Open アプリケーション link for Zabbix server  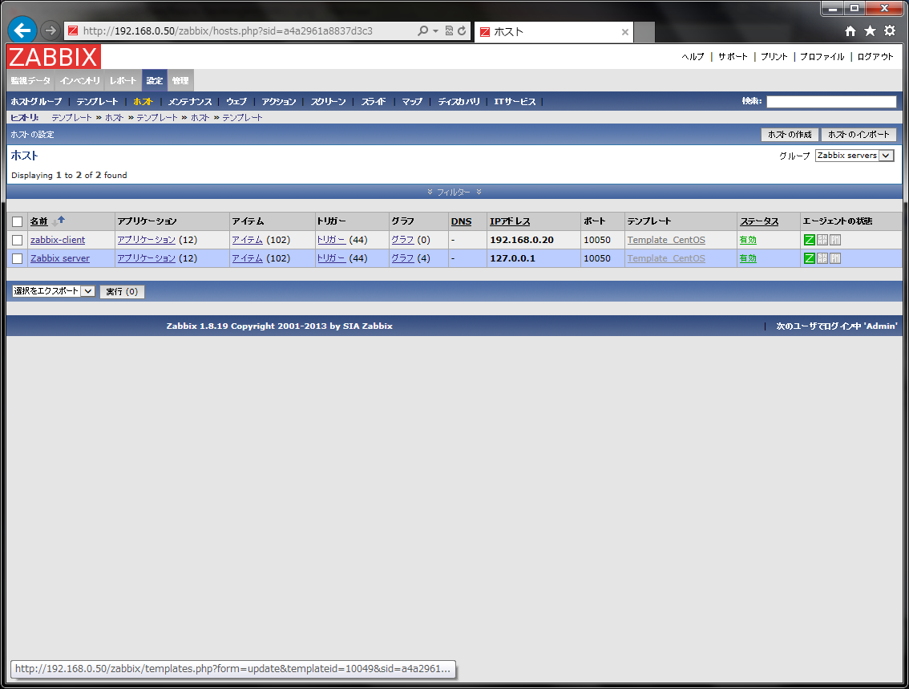click(146, 258)
